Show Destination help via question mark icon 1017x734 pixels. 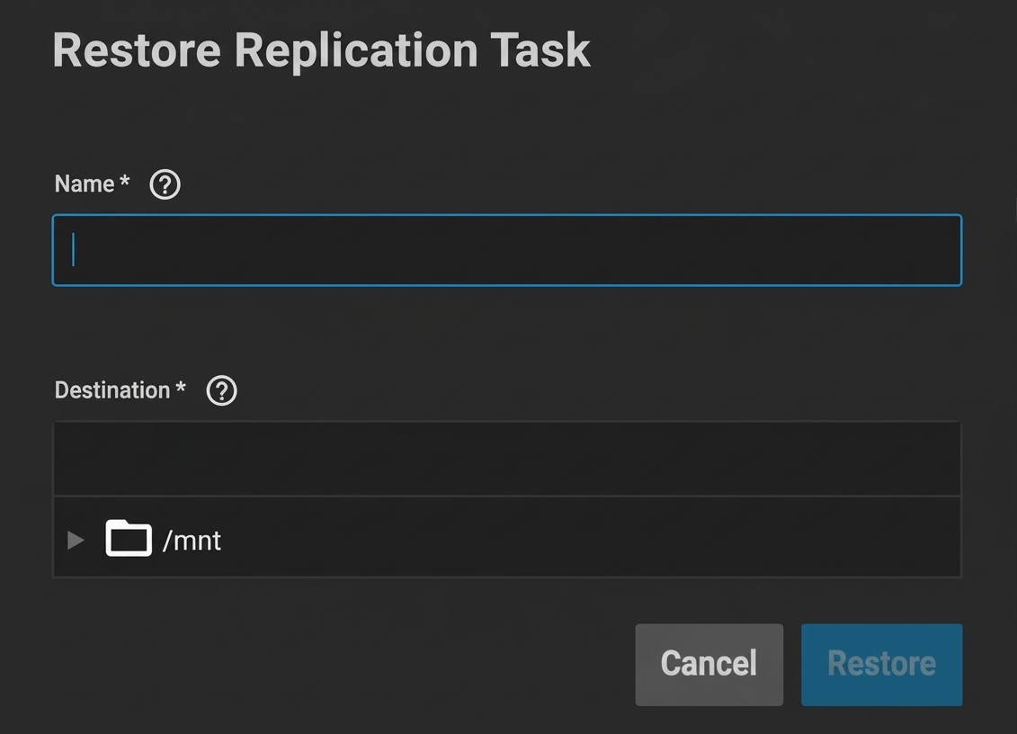(222, 390)
